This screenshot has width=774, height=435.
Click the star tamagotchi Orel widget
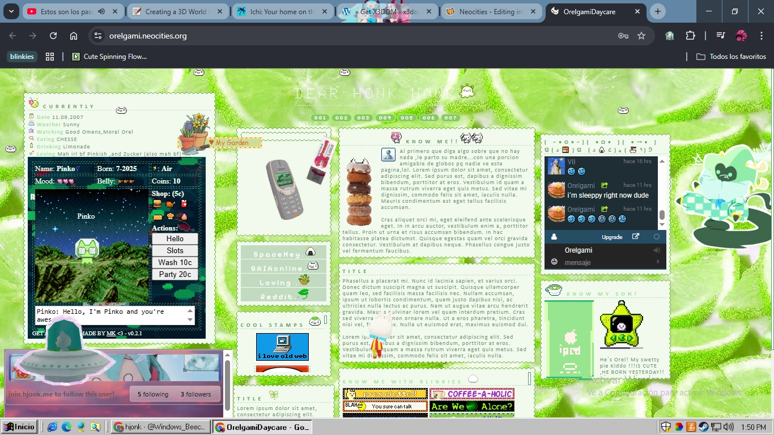621,324
